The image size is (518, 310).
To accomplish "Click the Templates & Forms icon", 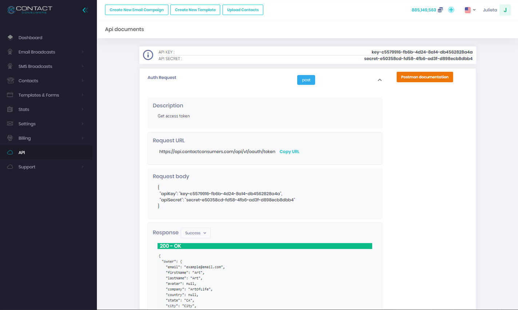I will 10,95.
